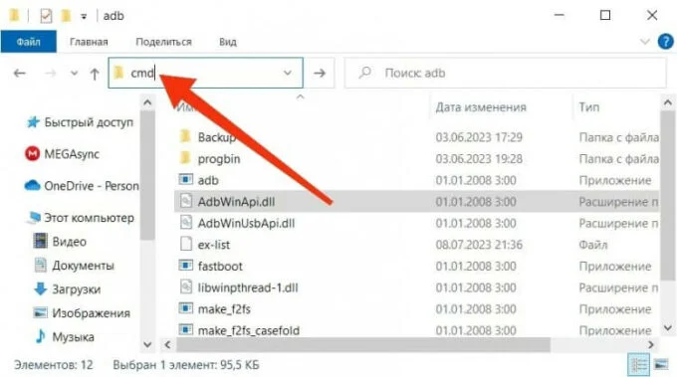
Task: Select the fastboot application icon
Action: coord(185,266)
